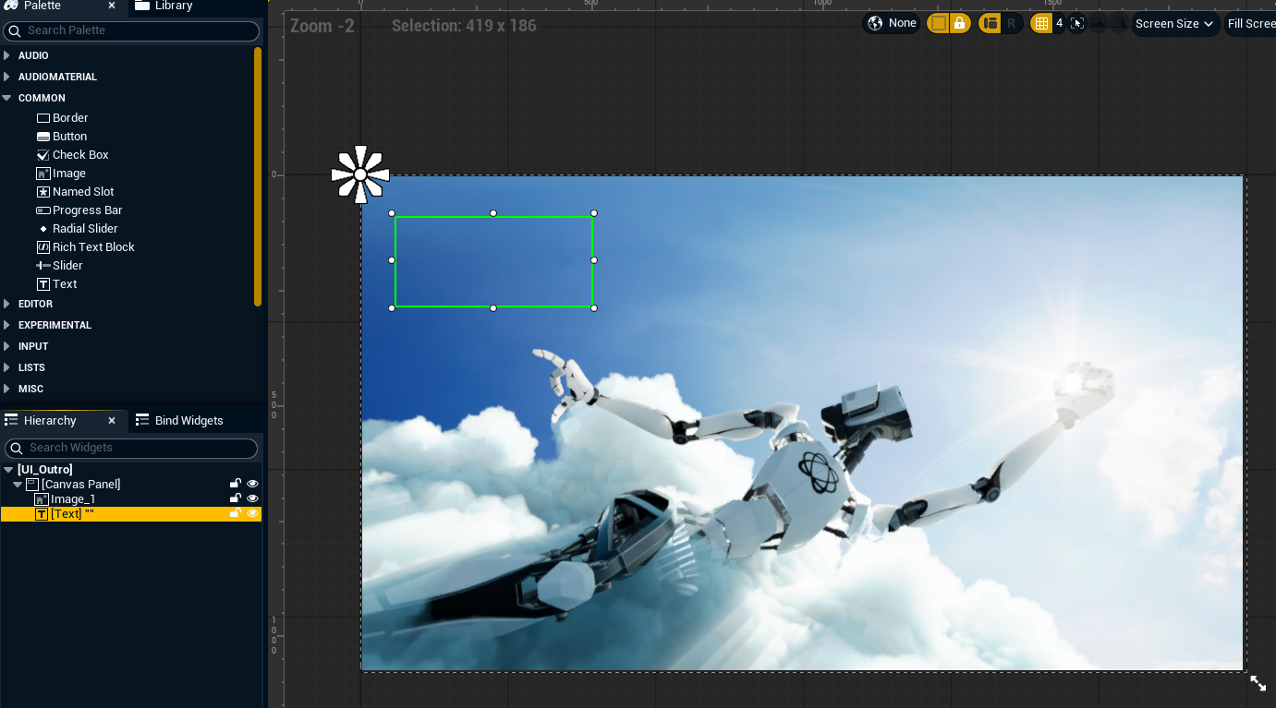
Task: Select Progress Bar in the palette
Action: click(87, 210)
